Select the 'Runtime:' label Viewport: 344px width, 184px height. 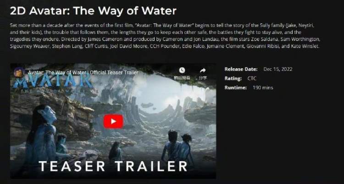coord(236,88)
